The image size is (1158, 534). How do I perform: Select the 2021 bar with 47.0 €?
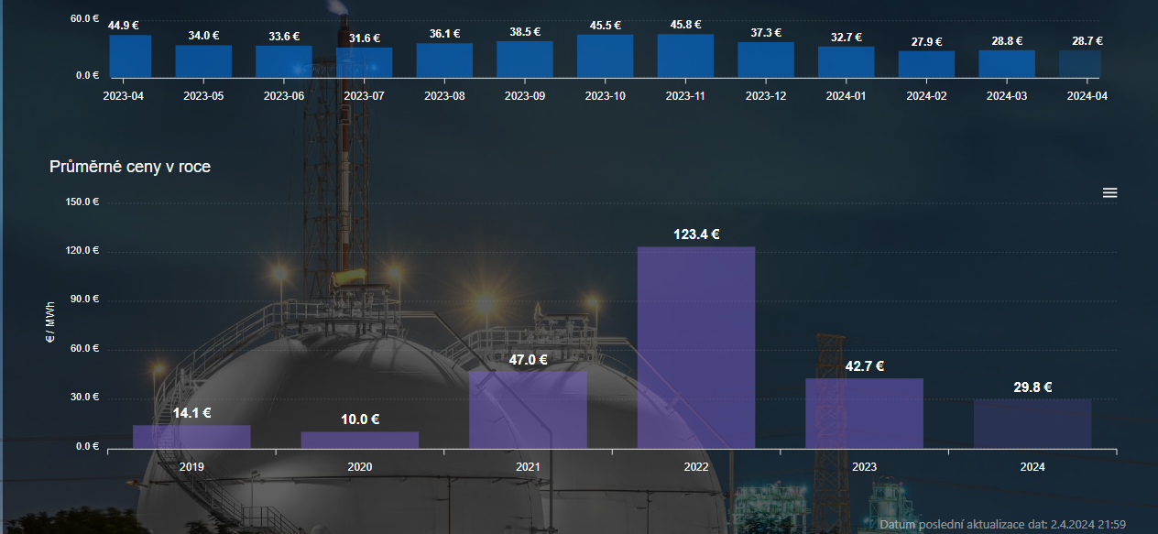(528, 409)
